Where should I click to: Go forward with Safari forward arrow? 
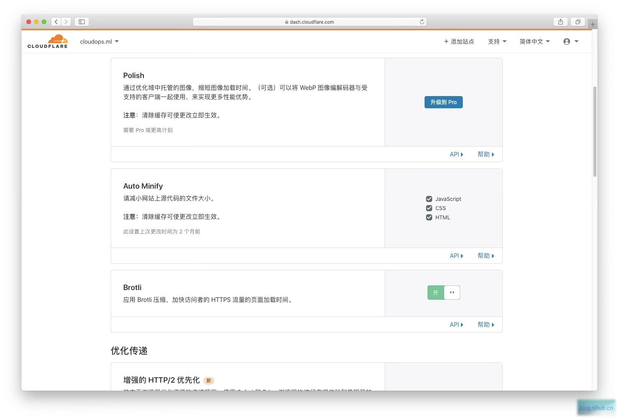pos(66,22)
